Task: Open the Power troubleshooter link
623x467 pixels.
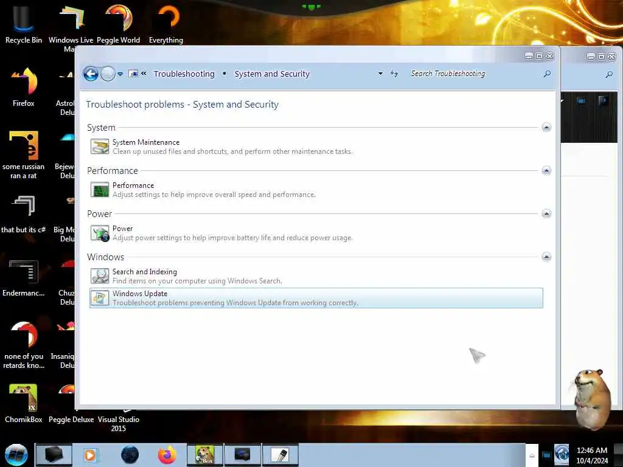Action: click(122, 229)
